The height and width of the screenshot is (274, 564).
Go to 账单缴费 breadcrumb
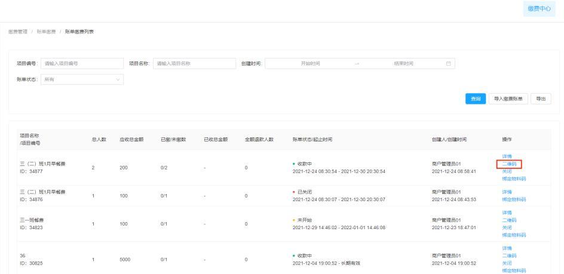tap(46, 32)
